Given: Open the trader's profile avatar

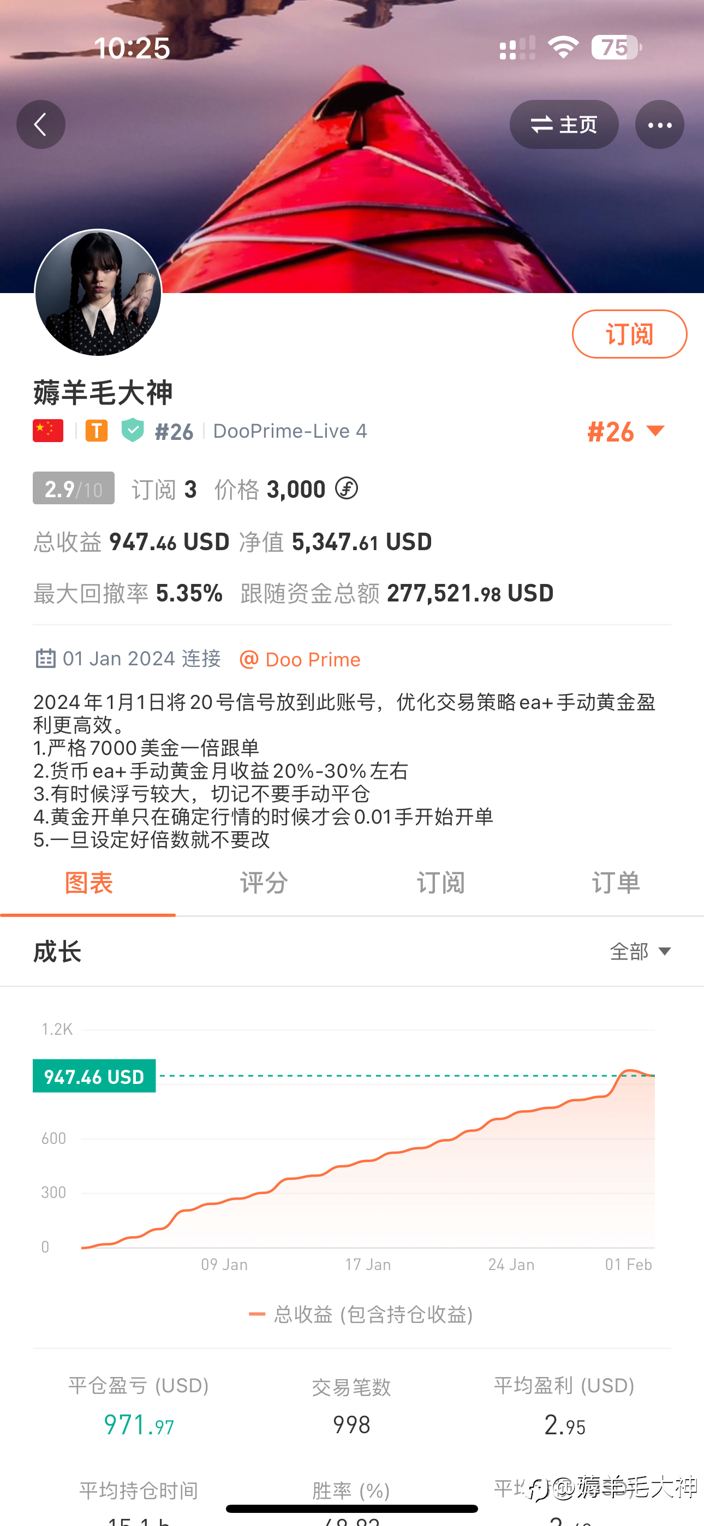Looking at the screenshot, I should pyautogui.click(x=98, y=292).
